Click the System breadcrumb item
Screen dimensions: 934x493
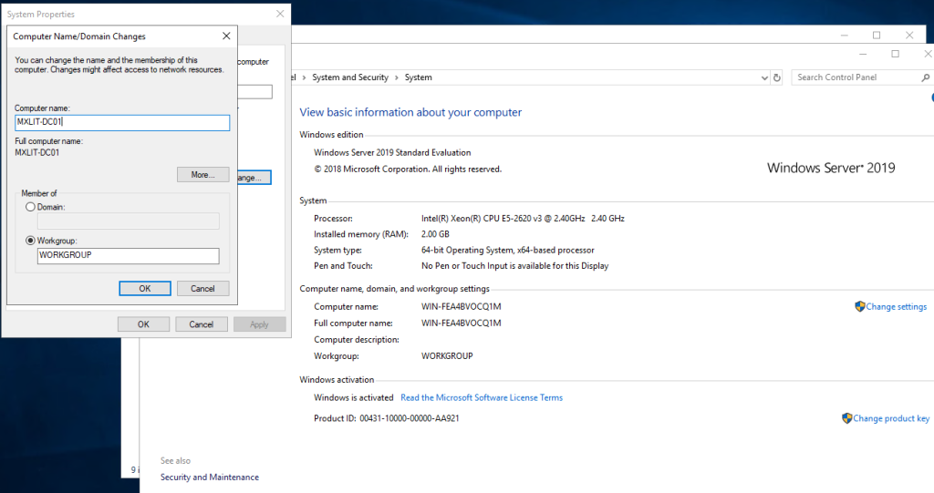pos(418,78)
